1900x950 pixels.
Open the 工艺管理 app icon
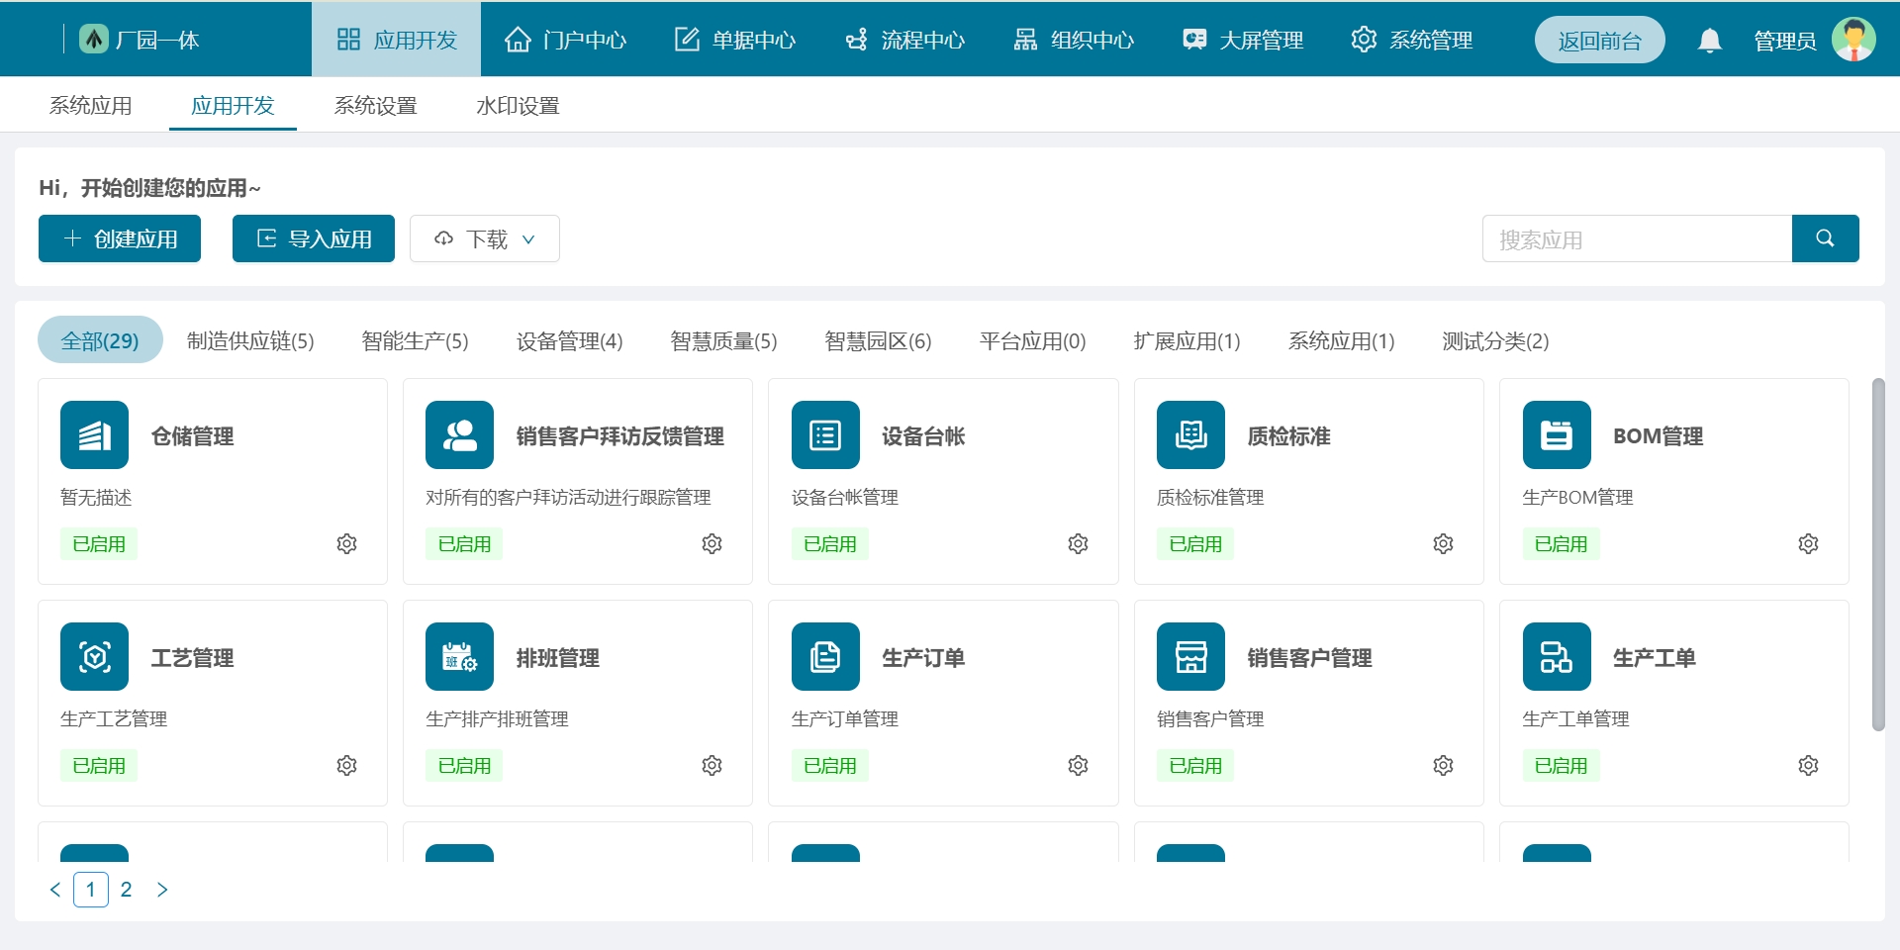pos(94,656)
